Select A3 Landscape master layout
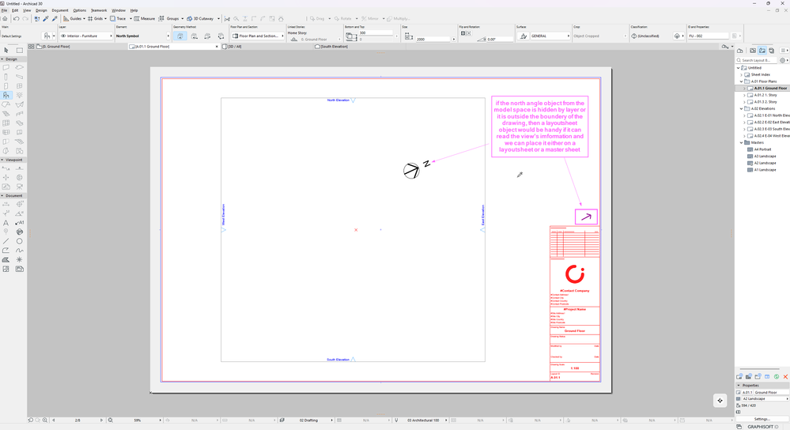 tap(765, 156)
